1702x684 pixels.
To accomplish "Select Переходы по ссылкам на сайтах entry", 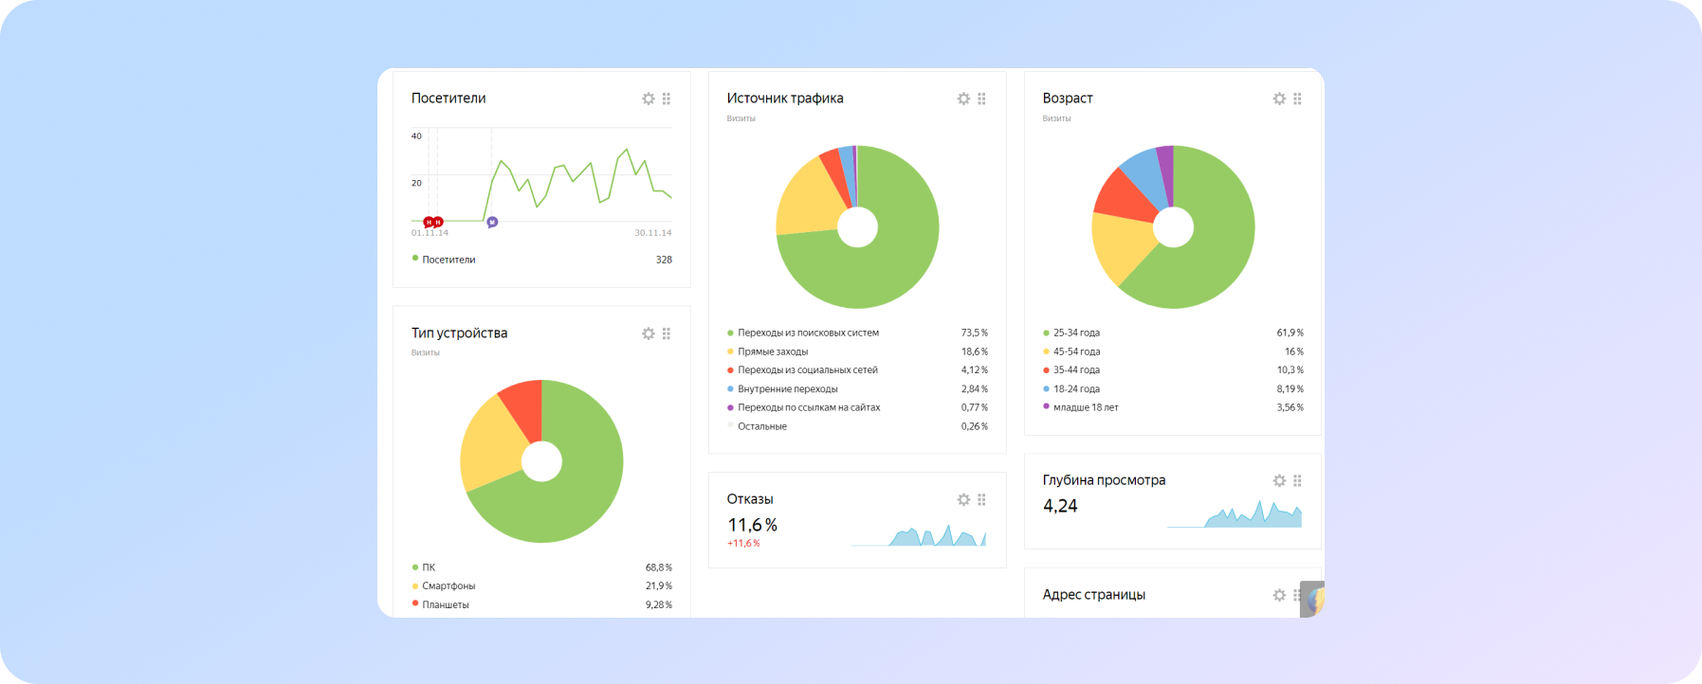I will (x=857, y=407).
